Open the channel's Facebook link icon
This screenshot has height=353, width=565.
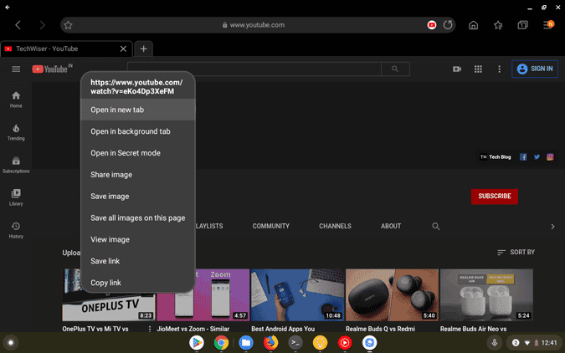pos(523,156)
